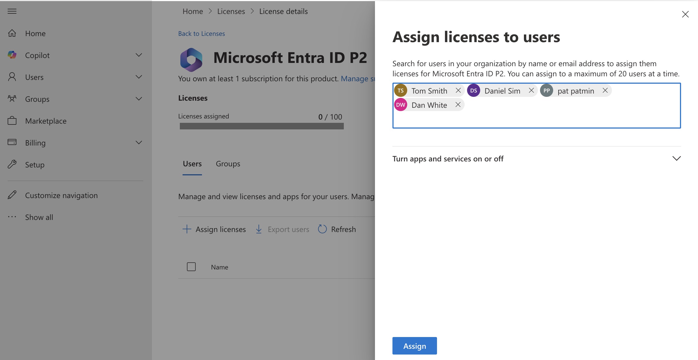This screenshot has height=360, width=698.
Task: Click the PP avatar for pat patmin
Action: click(x=547, y=91)
